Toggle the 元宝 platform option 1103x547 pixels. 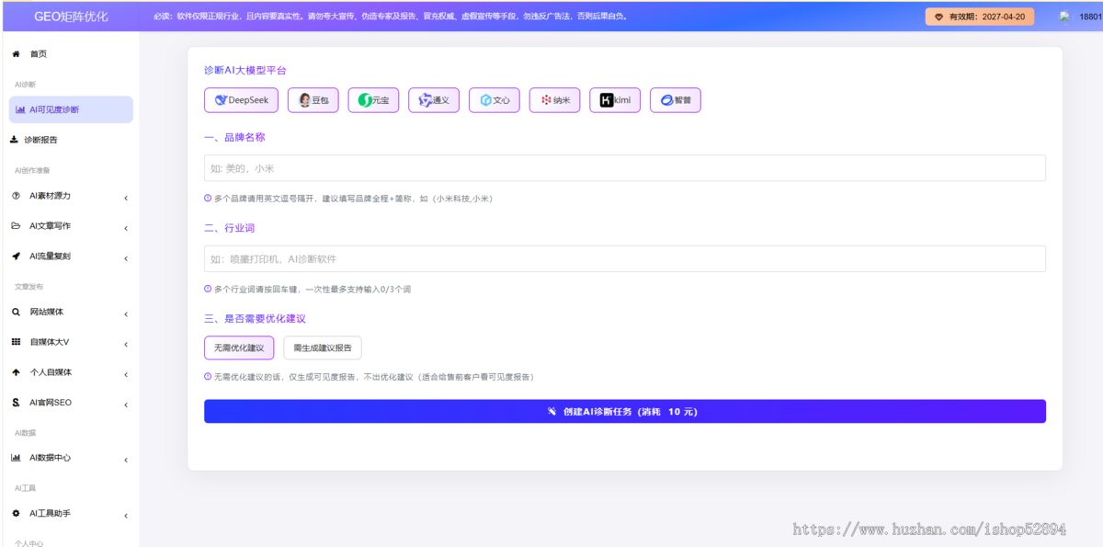(x=373, y=100)
